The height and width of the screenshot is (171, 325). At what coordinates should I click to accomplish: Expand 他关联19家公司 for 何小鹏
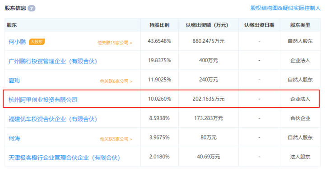tap(115, 43)
